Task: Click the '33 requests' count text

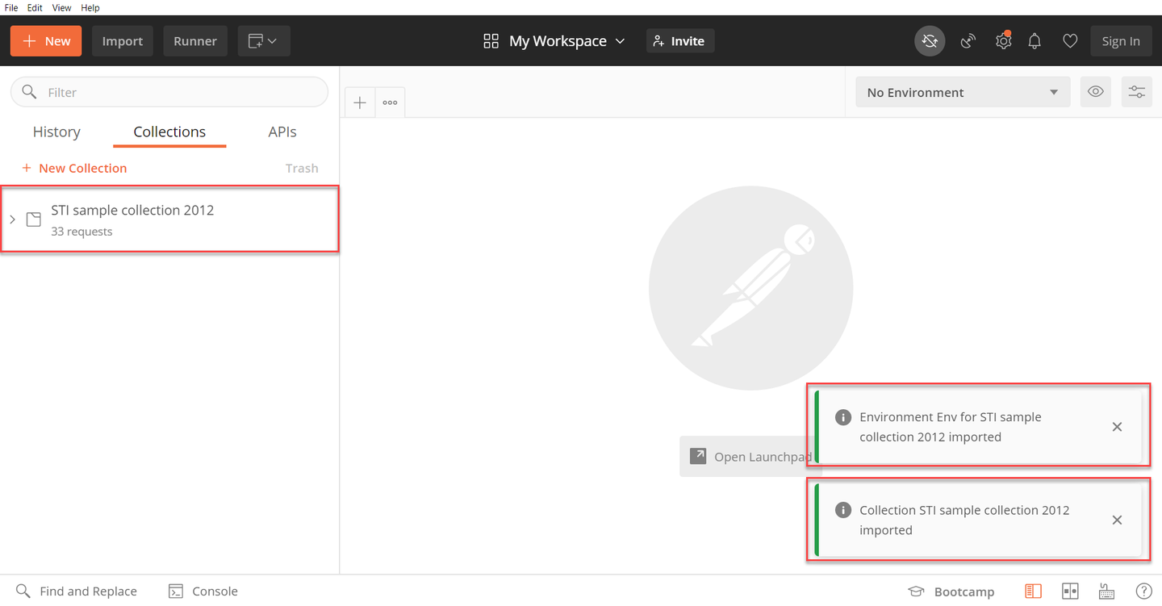Action: coord(82,232)
